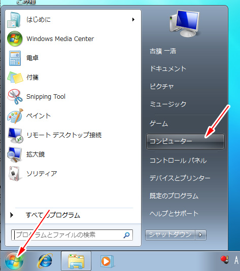This screenshot has height=271, width=240.
Task: Click the シャットダウン button
Action: pyautogui.click(x=170, y=235)
